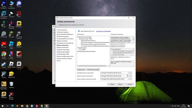
Task: Select the Google Chrome desktop icon
Action: (4, 55)
